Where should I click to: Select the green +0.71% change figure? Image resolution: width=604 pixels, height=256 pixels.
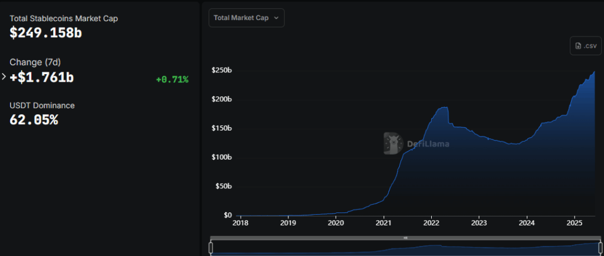pyautogui.click(x=172, y=79)
